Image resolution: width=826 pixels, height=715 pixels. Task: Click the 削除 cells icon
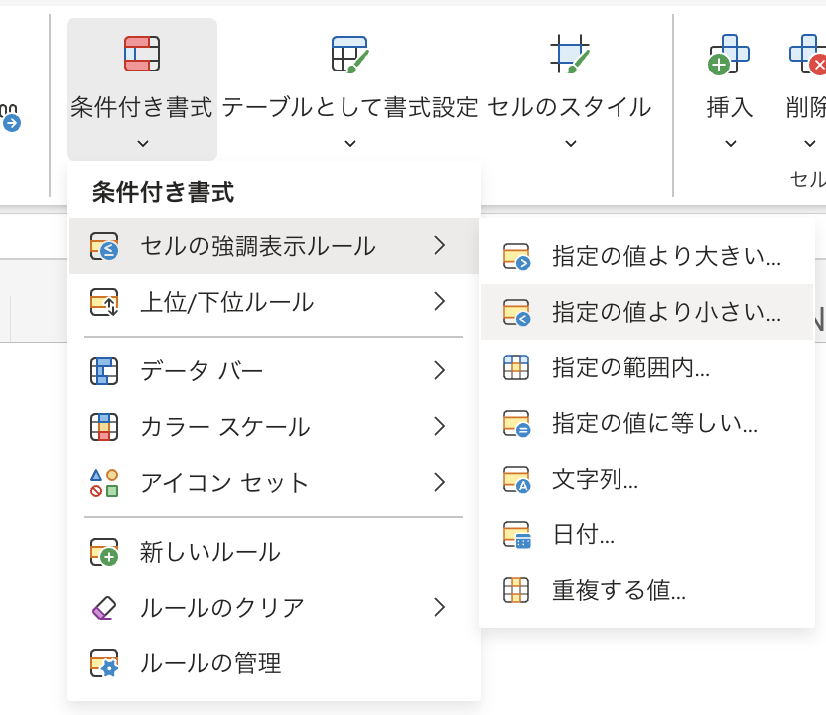(808, 54)
